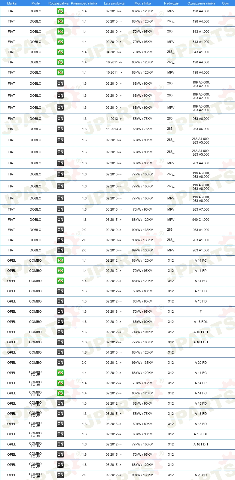
Task: Select COMBO TOUR in 2.0 A 20 FD row
Action: [35, 475]
